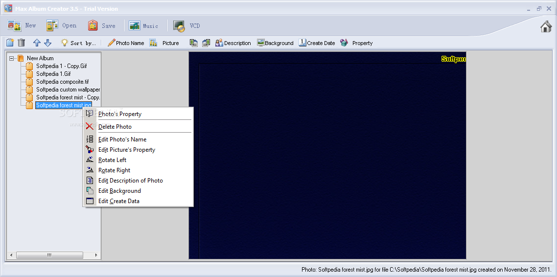This screenshot has width=557, height=277.
Task: Select Softpedia 1.Gif in the tree
Action: coord(53,74)
